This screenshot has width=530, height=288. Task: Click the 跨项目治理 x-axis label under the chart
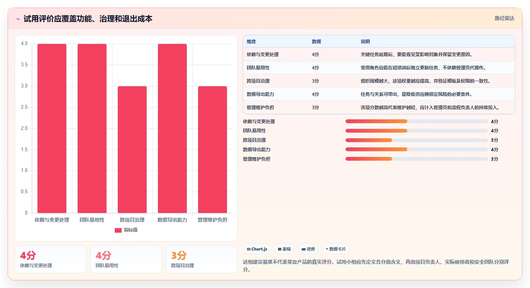click(132, 220)
